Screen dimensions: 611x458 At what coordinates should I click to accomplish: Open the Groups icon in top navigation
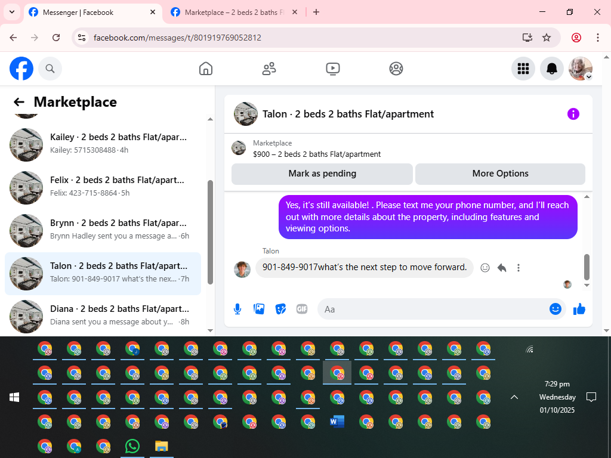[x=396, y=69]
